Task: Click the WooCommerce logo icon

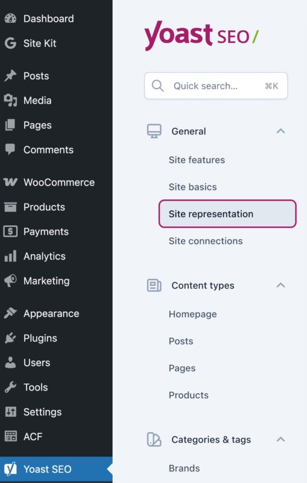Action: (10, 182)
